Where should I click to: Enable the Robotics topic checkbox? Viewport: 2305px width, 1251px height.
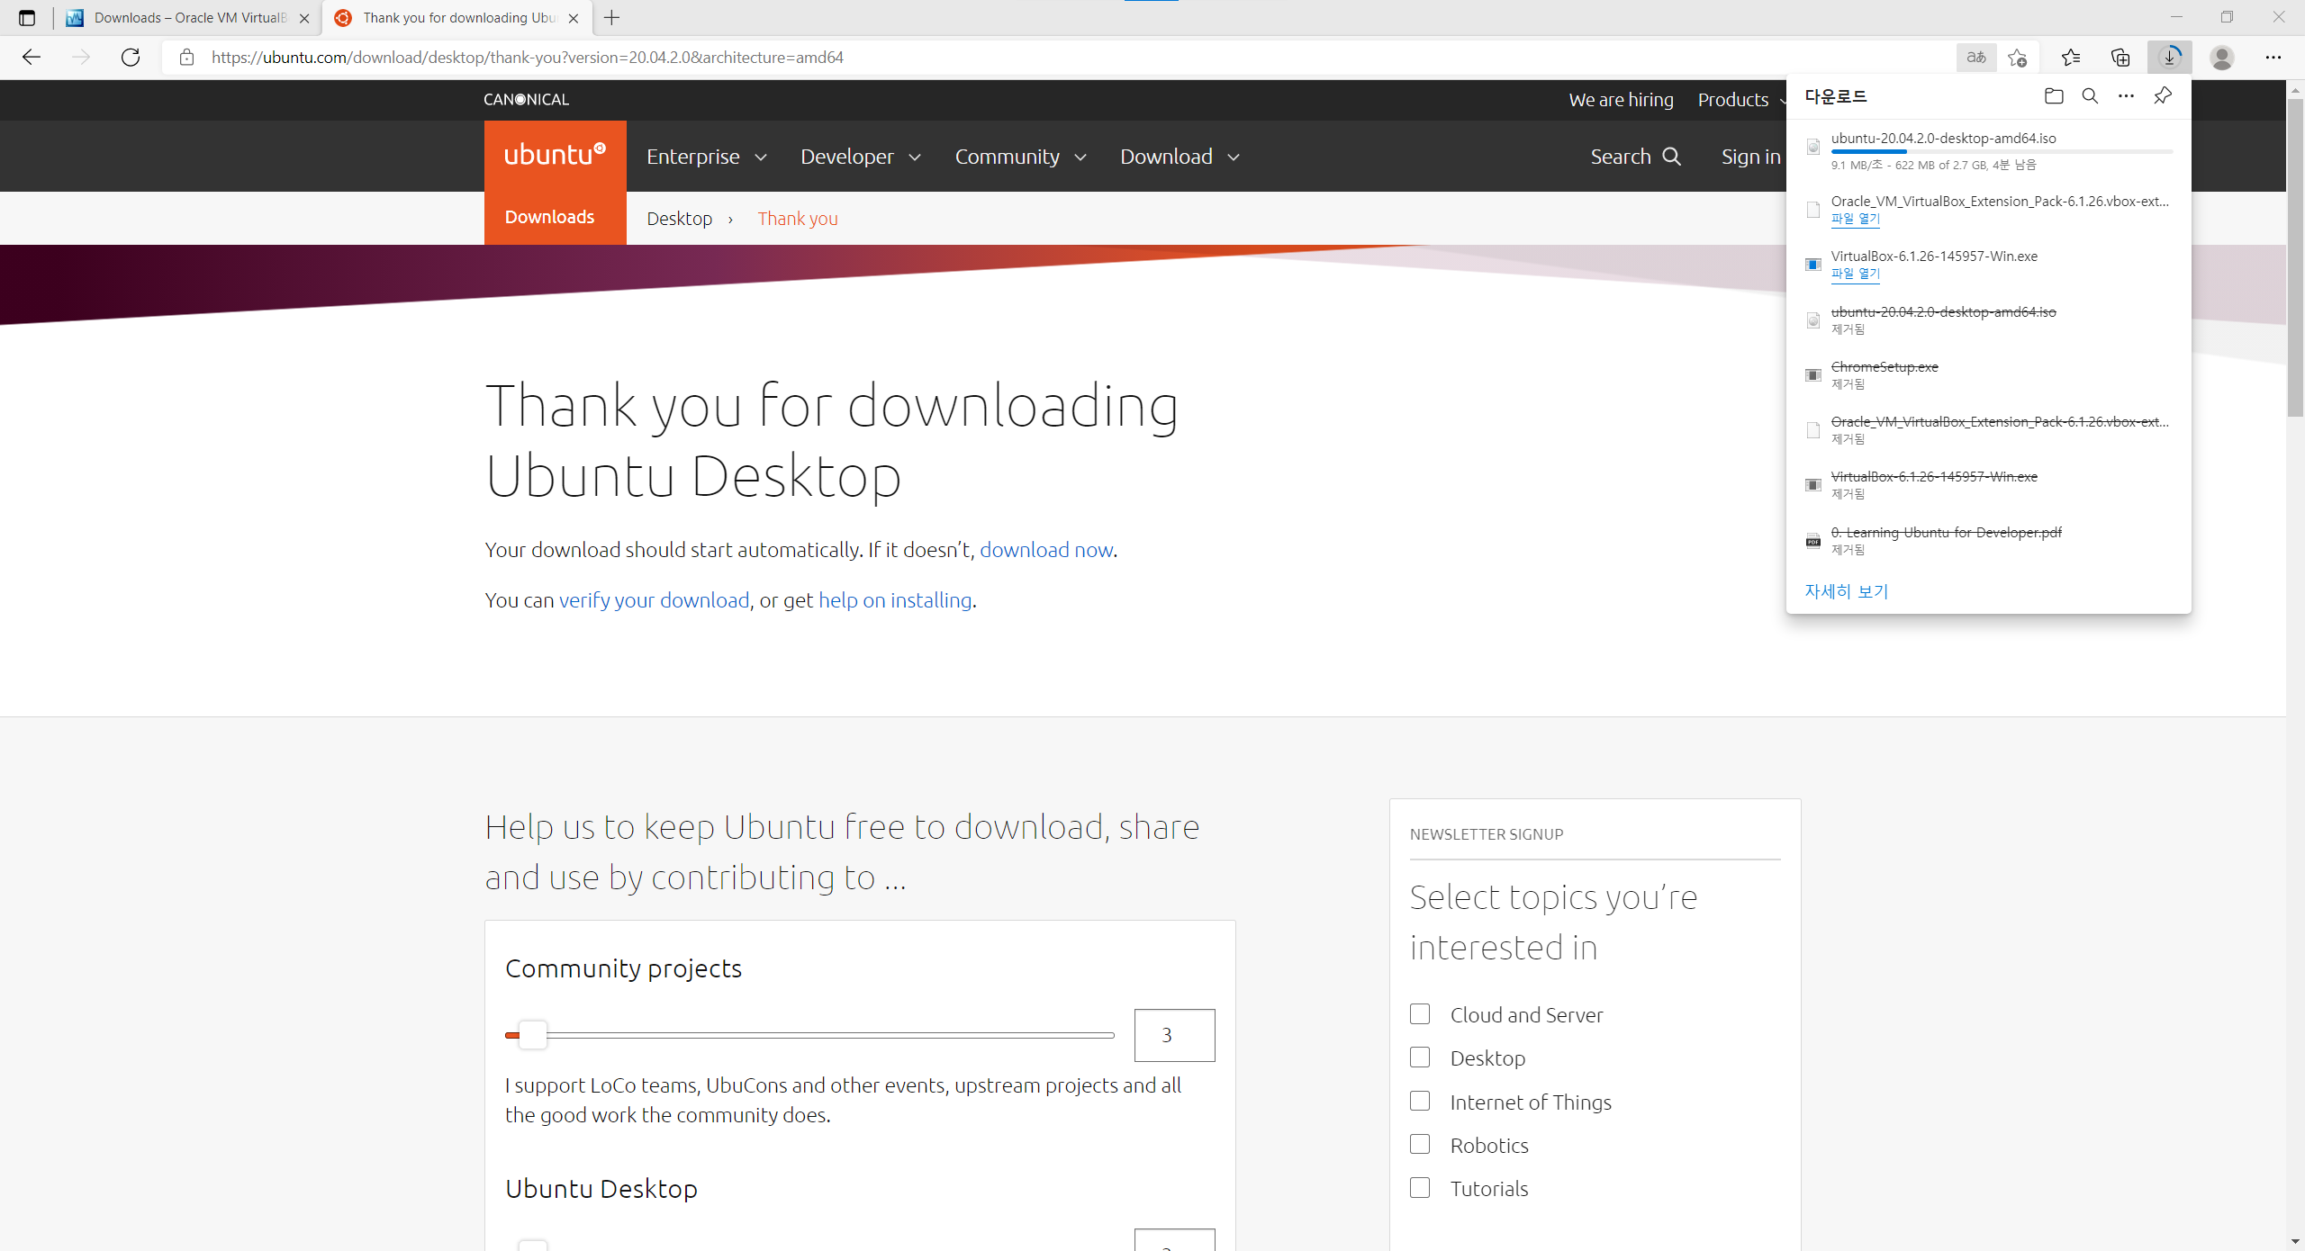click(x=1420, y=1144)
